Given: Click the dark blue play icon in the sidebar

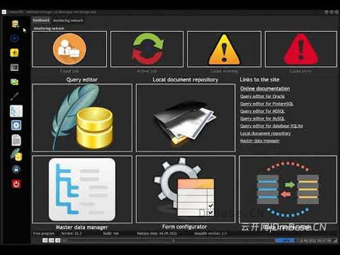Looking at the screenshot, I should [x=15, y=38].
